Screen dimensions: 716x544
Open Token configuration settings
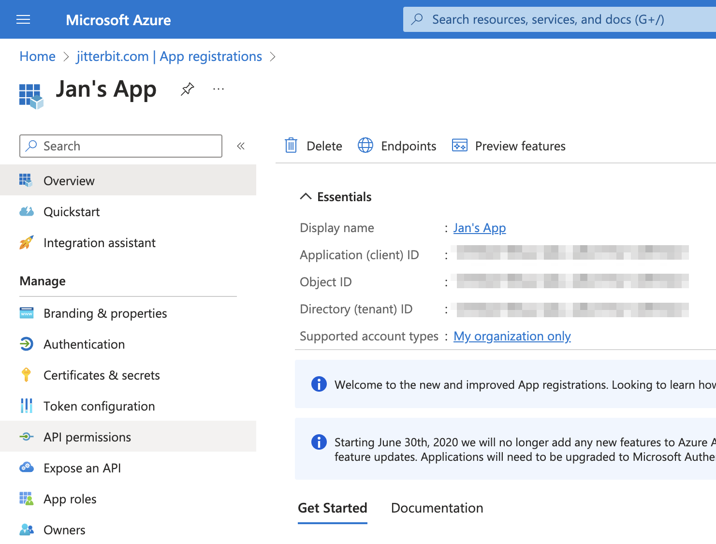pyautogui.click(x=99, y=406)
